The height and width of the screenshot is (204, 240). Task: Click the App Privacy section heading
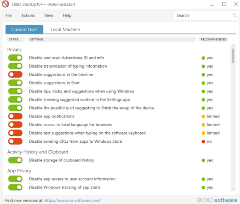tap(19, 171)
